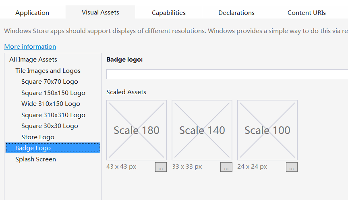
Task: Open the Declarations tab
Action: pos(236,13)
